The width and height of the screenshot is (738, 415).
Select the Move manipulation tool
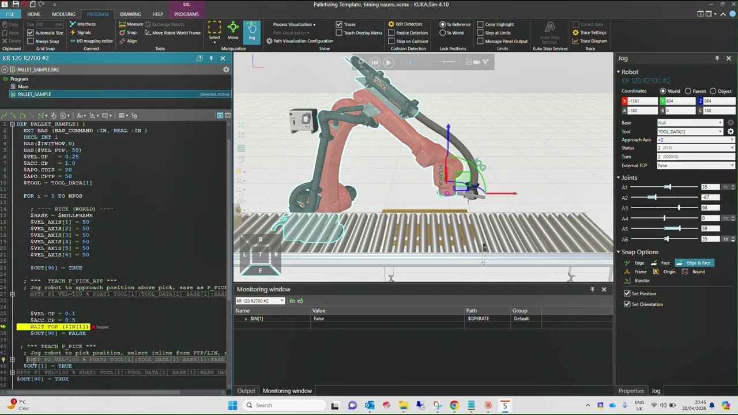[x=233, y=31]
